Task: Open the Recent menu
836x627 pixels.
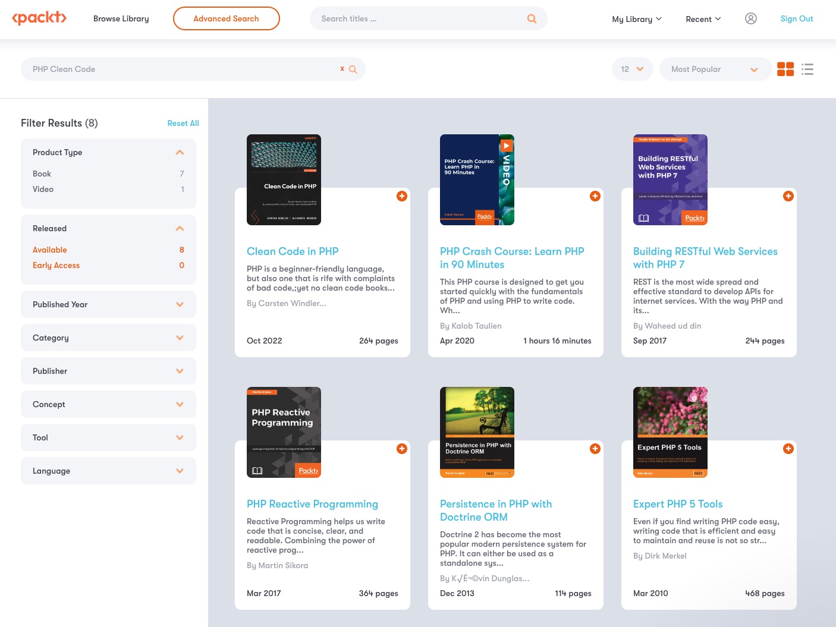Action: click(703, 19)
